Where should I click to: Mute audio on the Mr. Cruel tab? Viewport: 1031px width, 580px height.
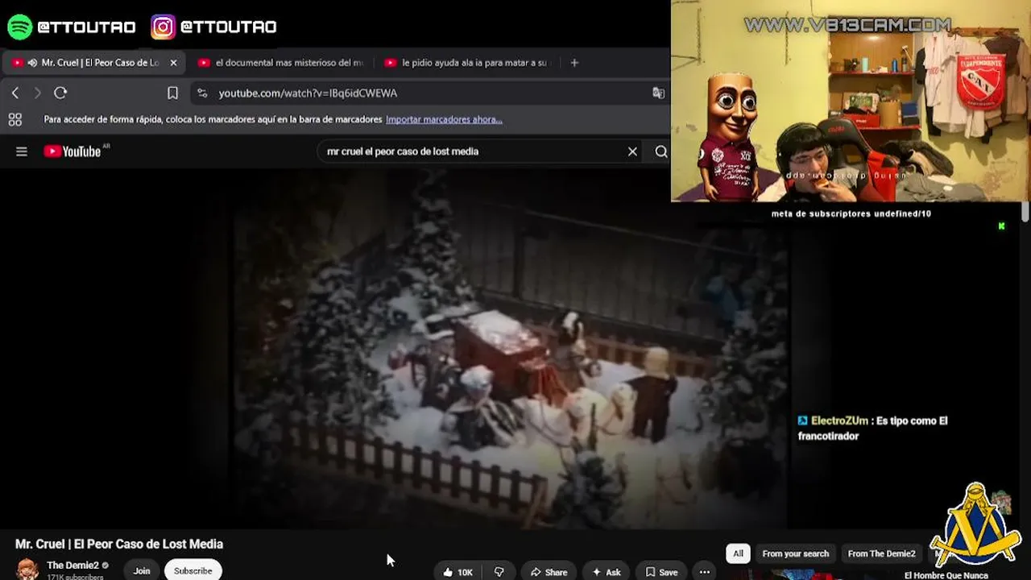(32, 63)
